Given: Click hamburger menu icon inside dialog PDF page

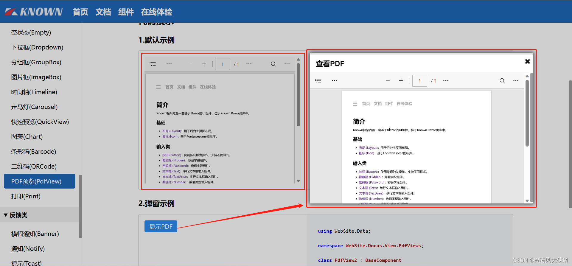Looking at the screenshot, I should click(355, 104).
